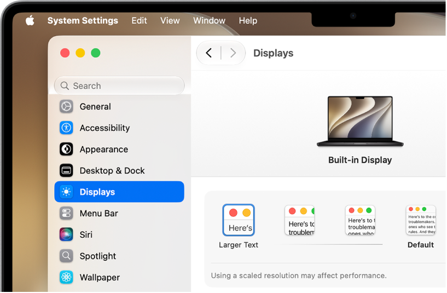Go forward with the right chevron button
The width and height of the screenshot is (447, 293).
coord(233,53)
